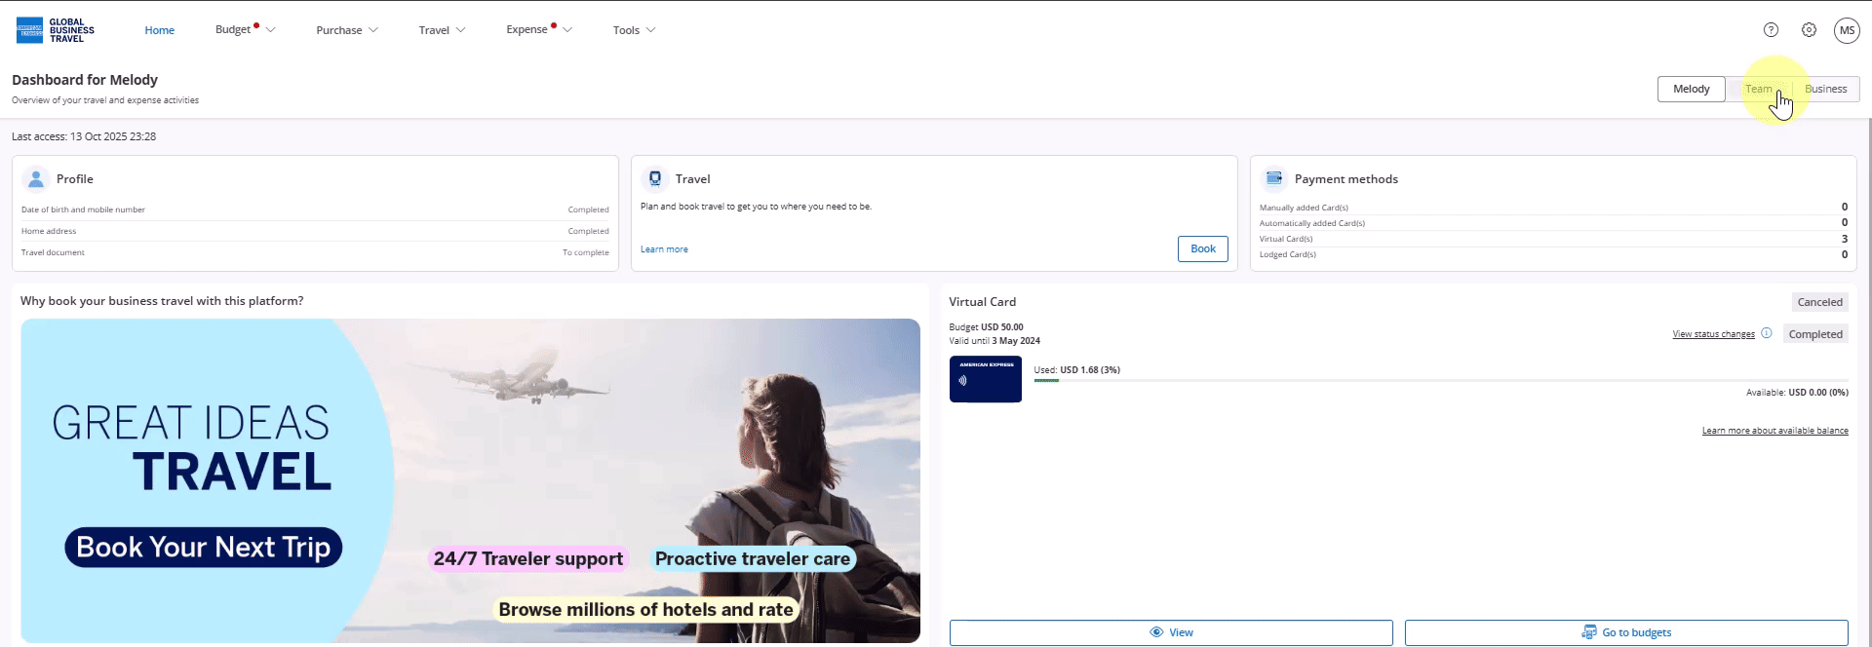Click the Automatically added Card(s) row
1872x647 pixels.
1553,223
